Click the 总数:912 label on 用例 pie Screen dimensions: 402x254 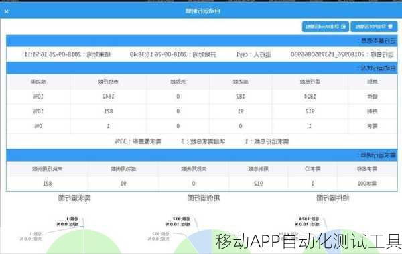(182, 219)
